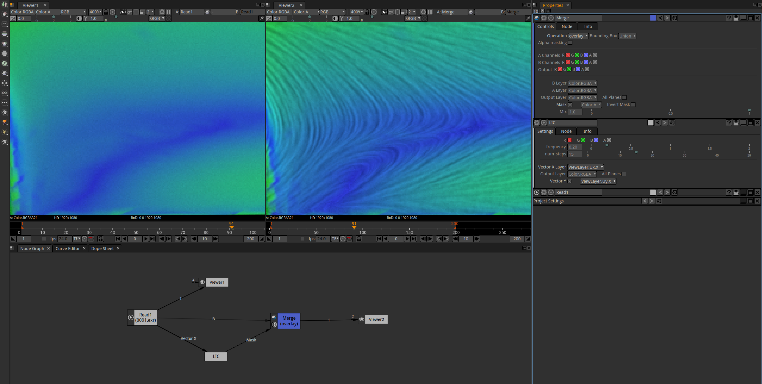Disable Vector Y checkbox in LIC
This screenshot has height=384, width=762.
[569, 181]
